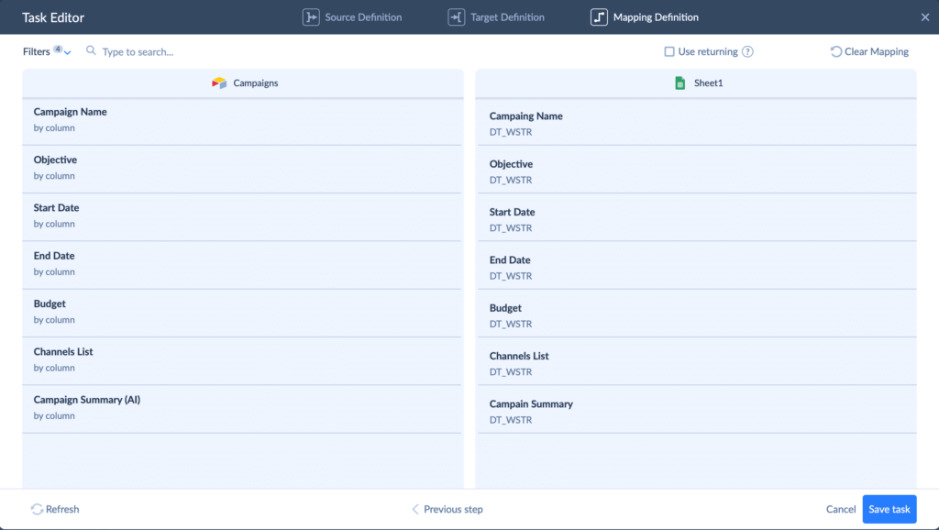Cancel the task editing
The width and height of the screenshot is (939, 530).
(840, 509)
